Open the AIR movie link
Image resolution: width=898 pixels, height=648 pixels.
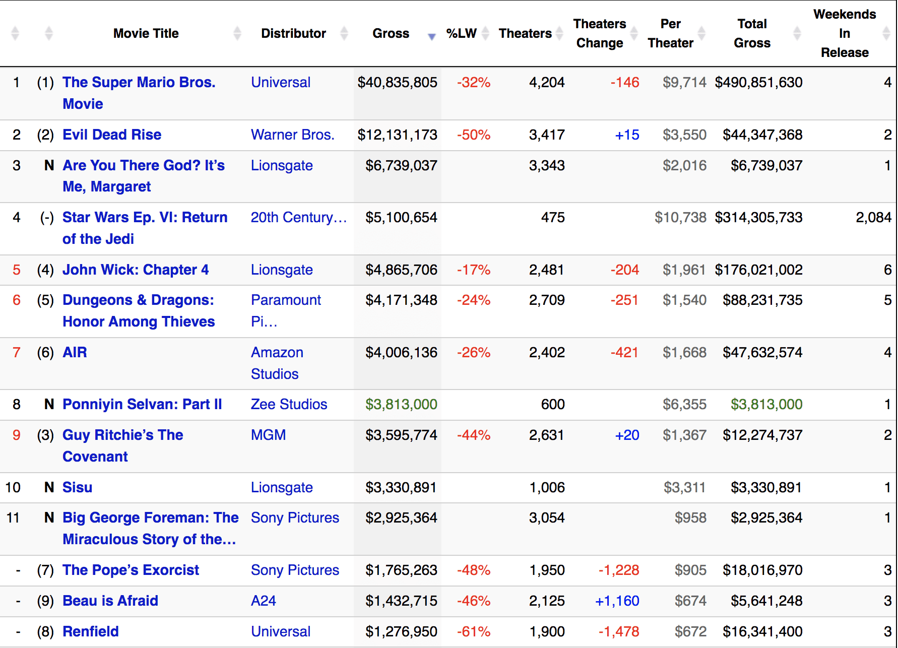click(x=75, y=352)
